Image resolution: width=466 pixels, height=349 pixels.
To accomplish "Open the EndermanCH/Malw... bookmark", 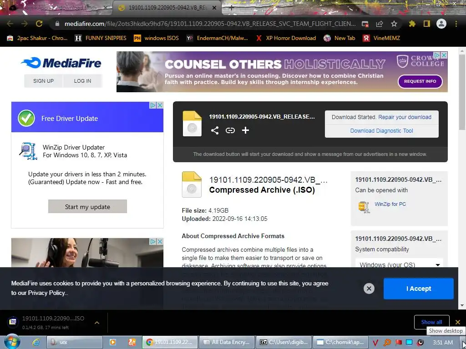I will (x=217, y=38).
